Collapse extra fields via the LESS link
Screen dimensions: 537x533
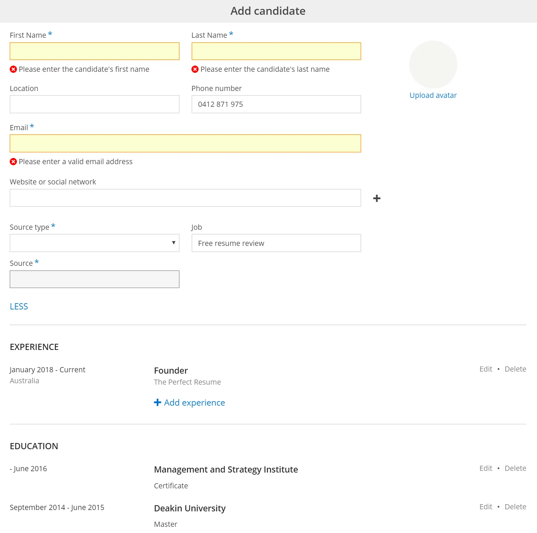(x=19, y=306)
